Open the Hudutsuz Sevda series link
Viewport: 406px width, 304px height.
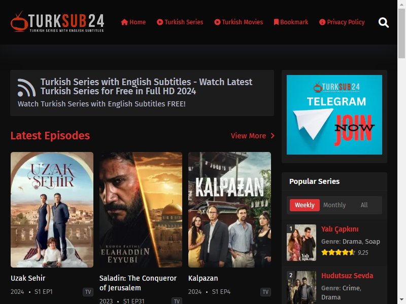click(347, 276)
